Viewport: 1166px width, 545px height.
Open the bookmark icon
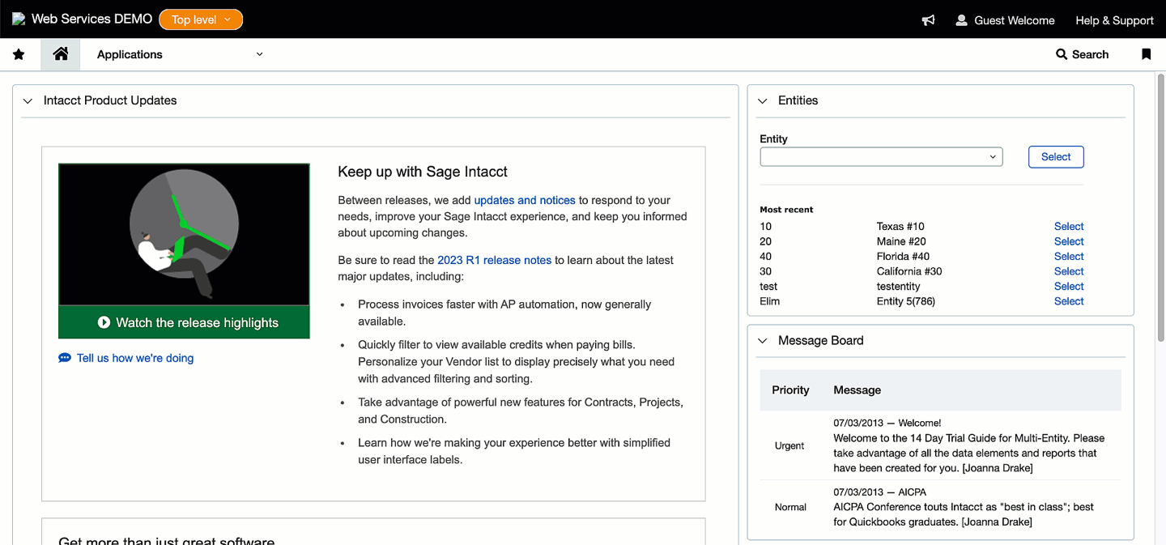(x=1147, y=54)
